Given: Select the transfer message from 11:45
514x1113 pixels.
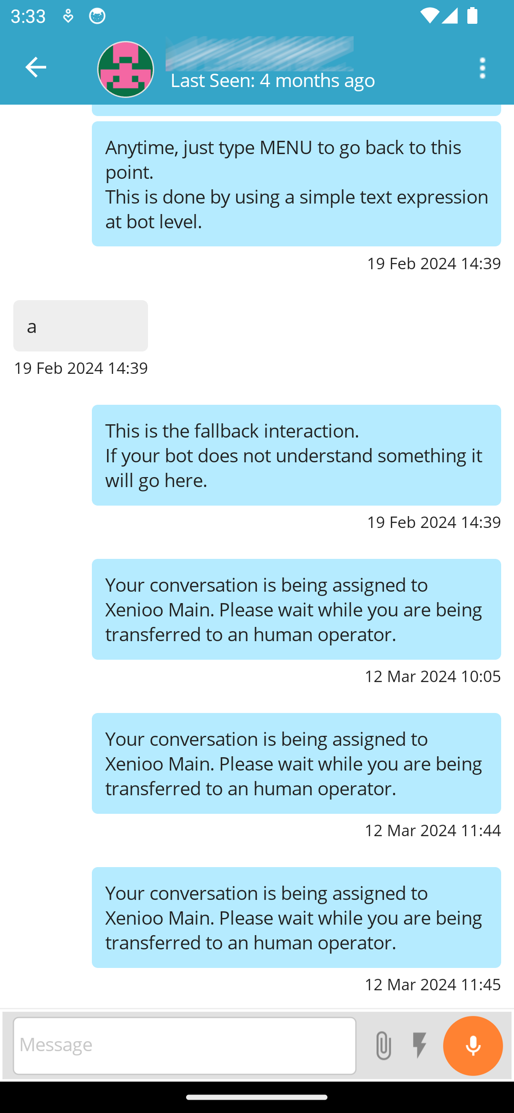Looking at the screenshot, I should (296, 918).
